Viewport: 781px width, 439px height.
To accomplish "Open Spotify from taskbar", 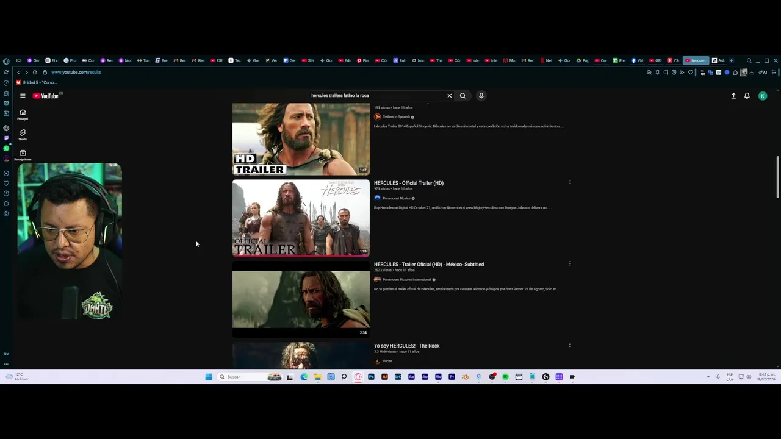I will (x=505, y=377).
